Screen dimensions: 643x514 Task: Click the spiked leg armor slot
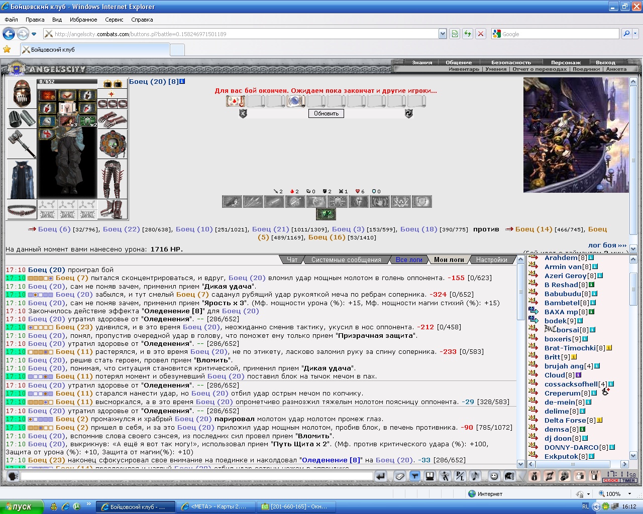point(112,179)
